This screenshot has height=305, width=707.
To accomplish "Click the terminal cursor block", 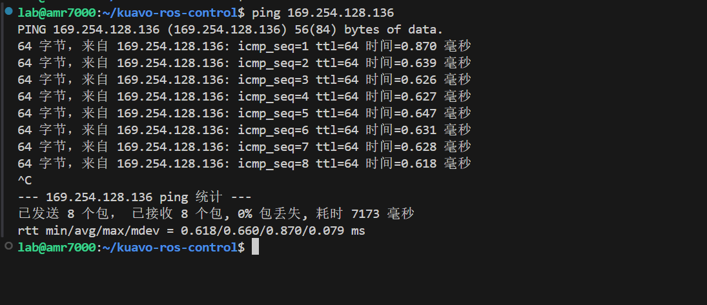I will tap(255, 247).
